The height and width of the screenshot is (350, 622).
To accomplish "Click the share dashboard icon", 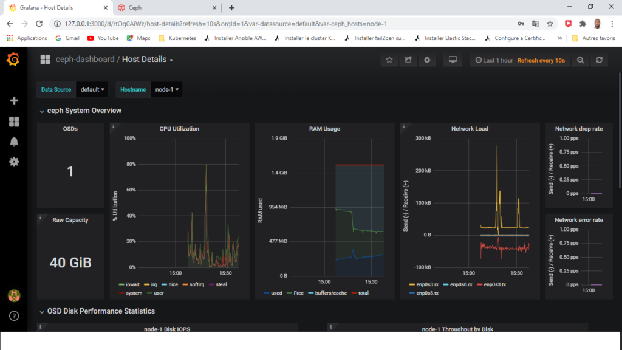I will (x=408, y=60).
